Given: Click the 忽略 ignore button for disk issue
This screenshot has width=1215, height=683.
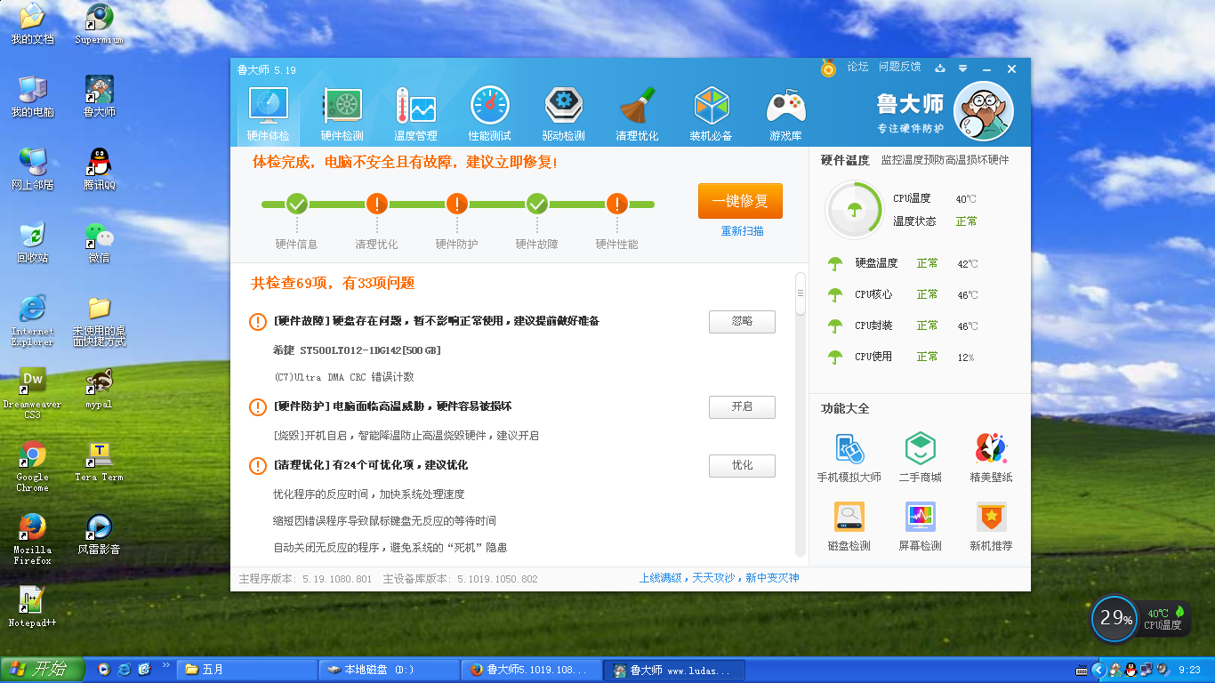Looking at the screenshot, I should (x=742, y=321).
